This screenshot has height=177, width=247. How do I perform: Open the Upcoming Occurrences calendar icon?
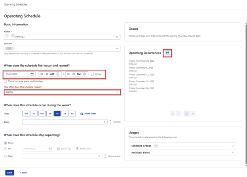click(x=167, y=53)
